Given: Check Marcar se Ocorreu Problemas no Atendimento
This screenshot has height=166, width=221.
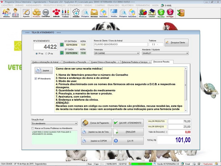Looking at the screenshot, I should pos(33,128).
